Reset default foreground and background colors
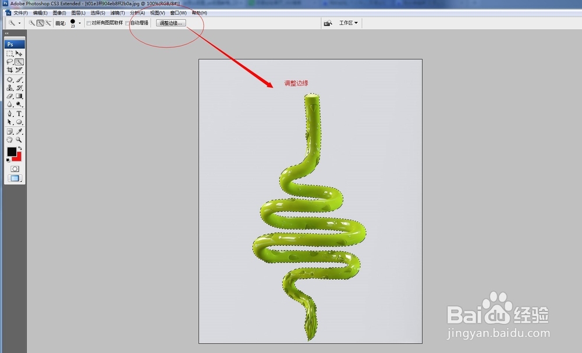 pyautogui.click(x=8, y=160)
